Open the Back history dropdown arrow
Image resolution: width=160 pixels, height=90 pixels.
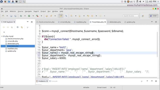96,16
